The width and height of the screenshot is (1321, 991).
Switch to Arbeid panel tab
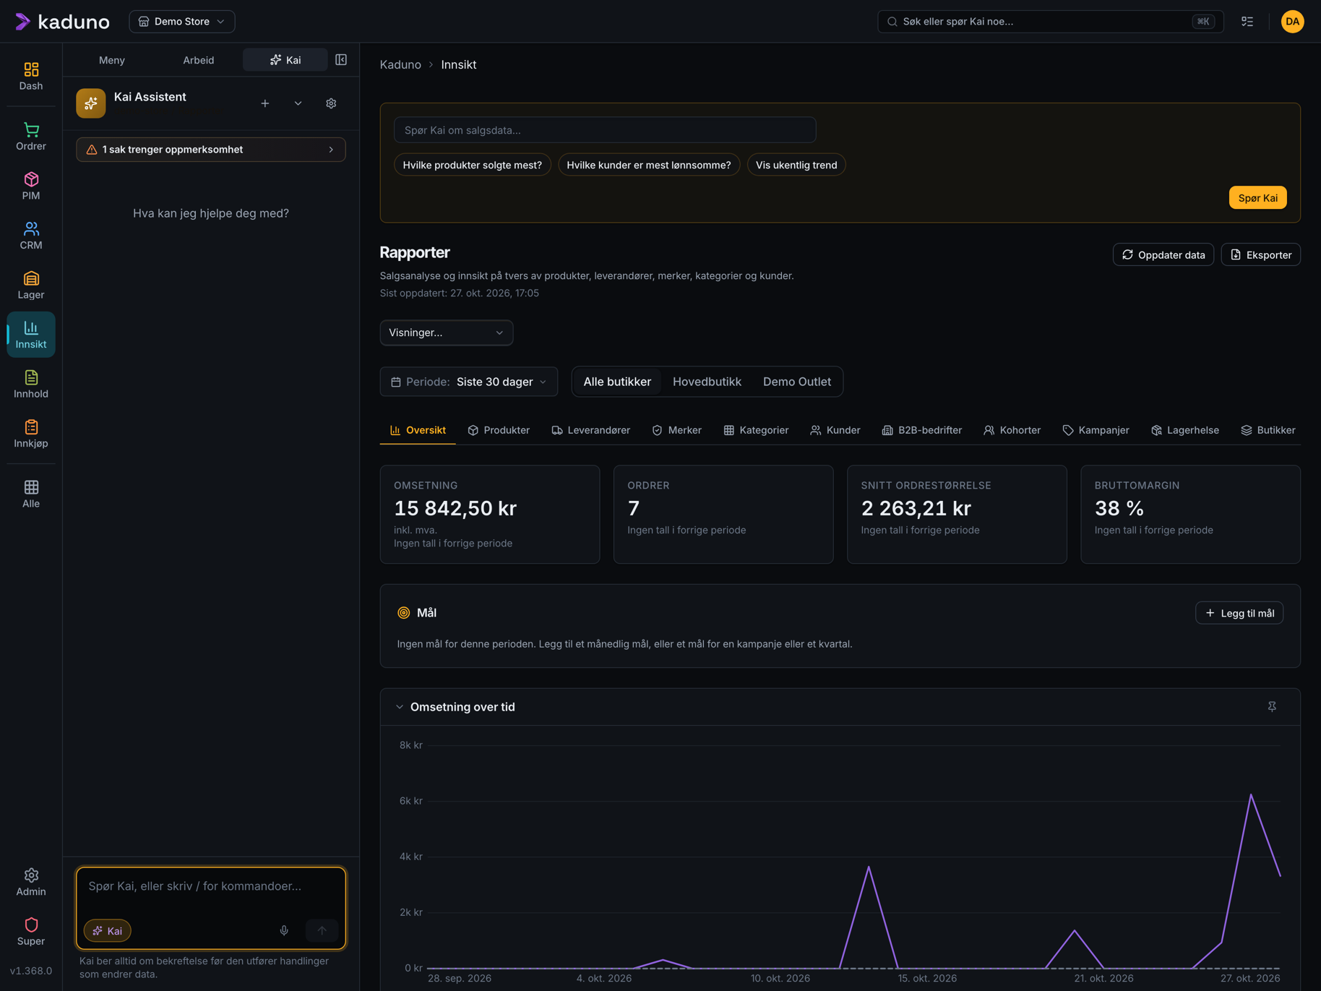click(x=198, y=60)
